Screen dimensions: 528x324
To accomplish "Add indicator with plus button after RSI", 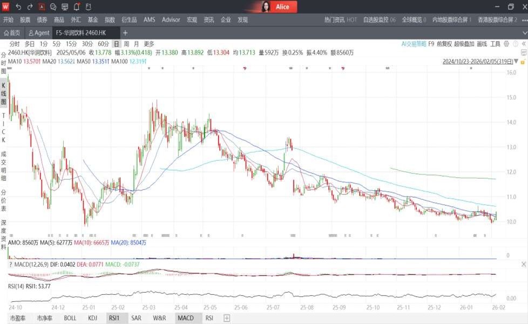I will 227,318.
